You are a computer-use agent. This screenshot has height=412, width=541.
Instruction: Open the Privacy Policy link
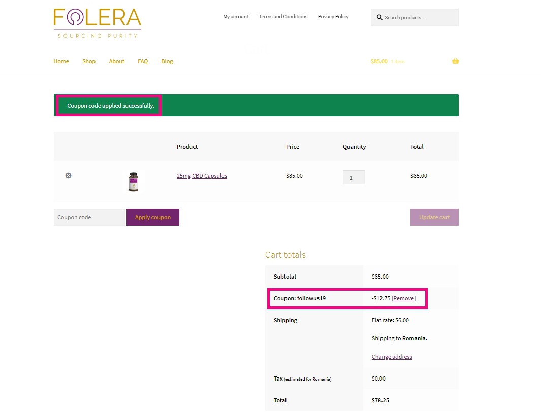coord(333,17)
